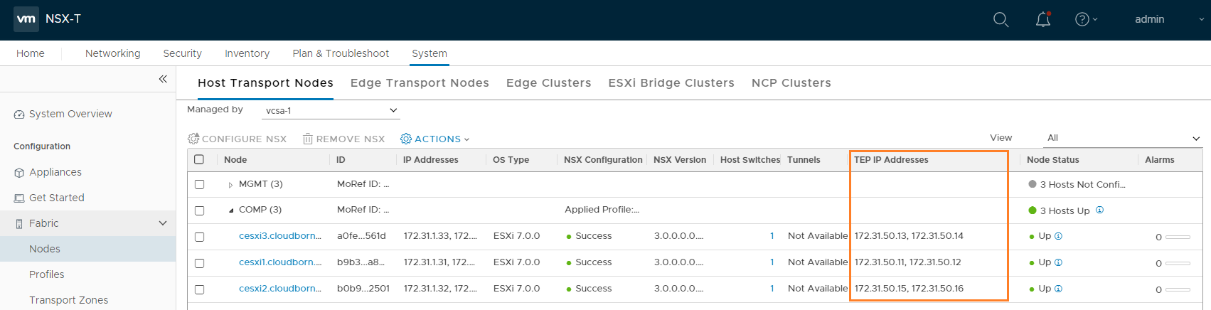Click the grey status dot for MGMT cluster
Image resolution: width=1211 pixels, height=310 pixels.
tap(1033, 184)
